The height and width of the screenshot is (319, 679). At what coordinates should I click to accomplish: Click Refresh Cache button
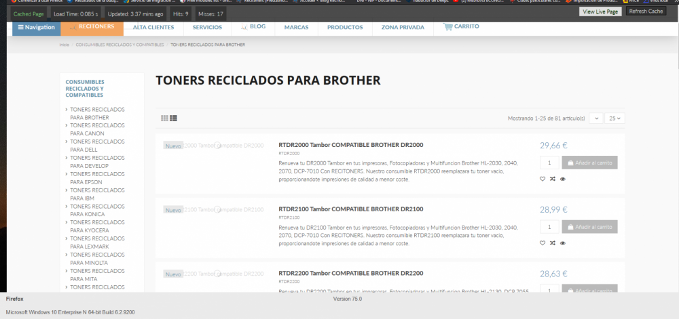coord(646,12)
